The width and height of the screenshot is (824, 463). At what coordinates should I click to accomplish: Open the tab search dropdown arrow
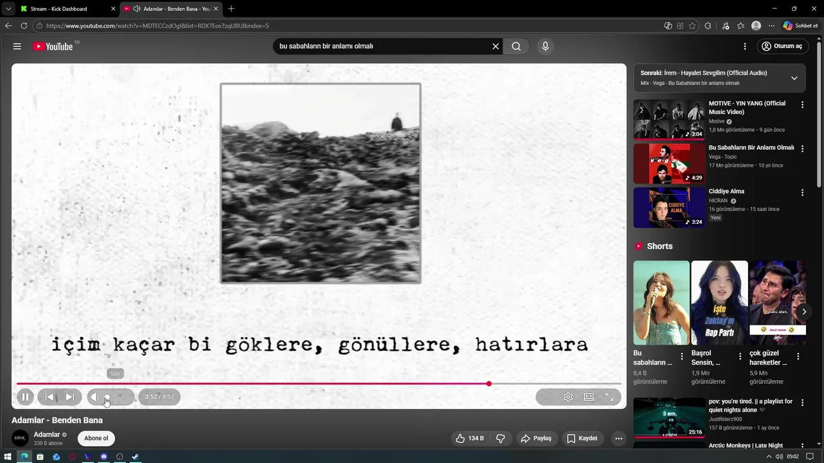click(x=8, y=9)
